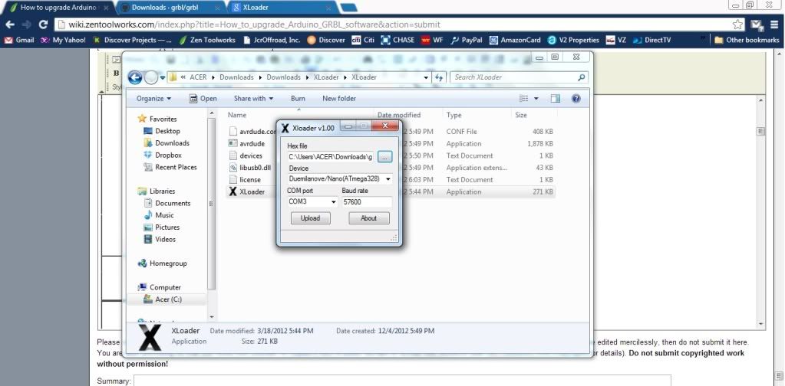Select Computer in the navigation pane

(x=165, y=287)
